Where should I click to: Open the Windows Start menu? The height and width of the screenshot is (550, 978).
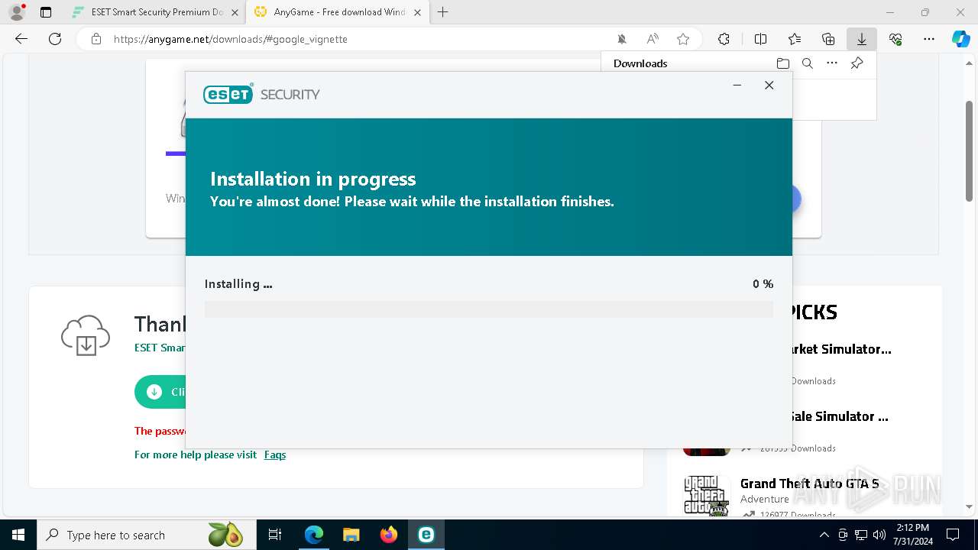(18, 535)
